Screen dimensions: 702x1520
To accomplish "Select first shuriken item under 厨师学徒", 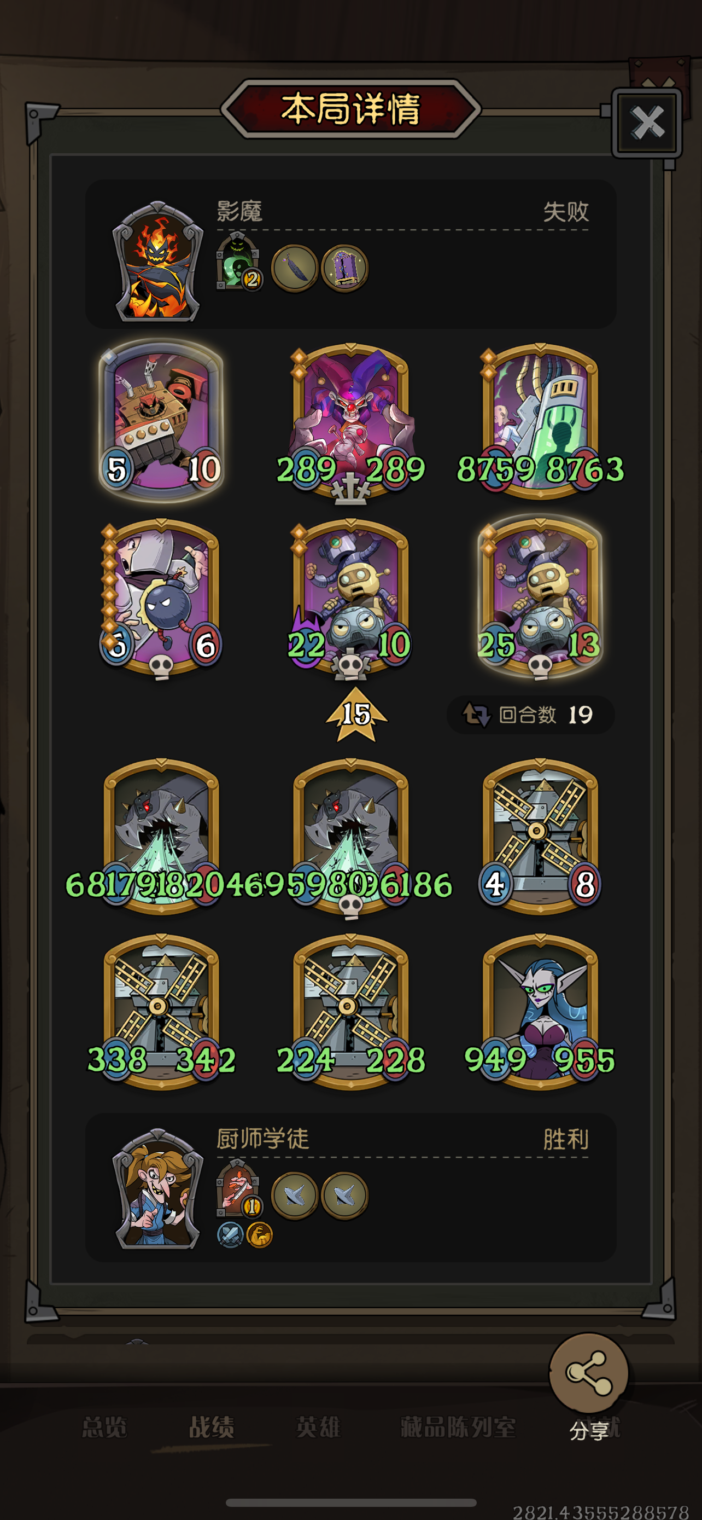I will point(295,1196).
